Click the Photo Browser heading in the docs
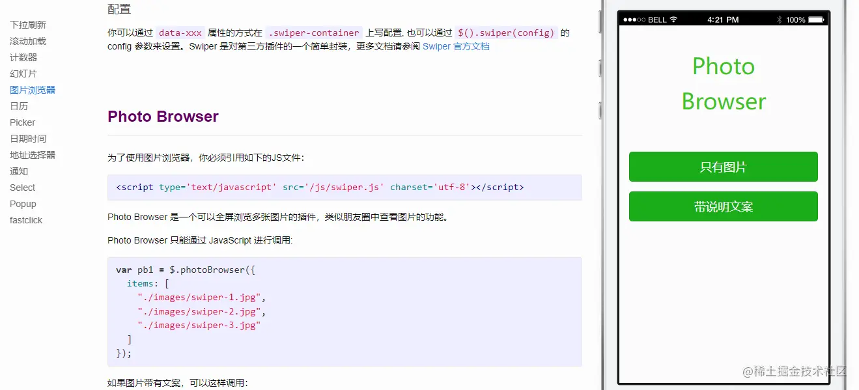This screenshot has height=390, width=859. [163, 117]
